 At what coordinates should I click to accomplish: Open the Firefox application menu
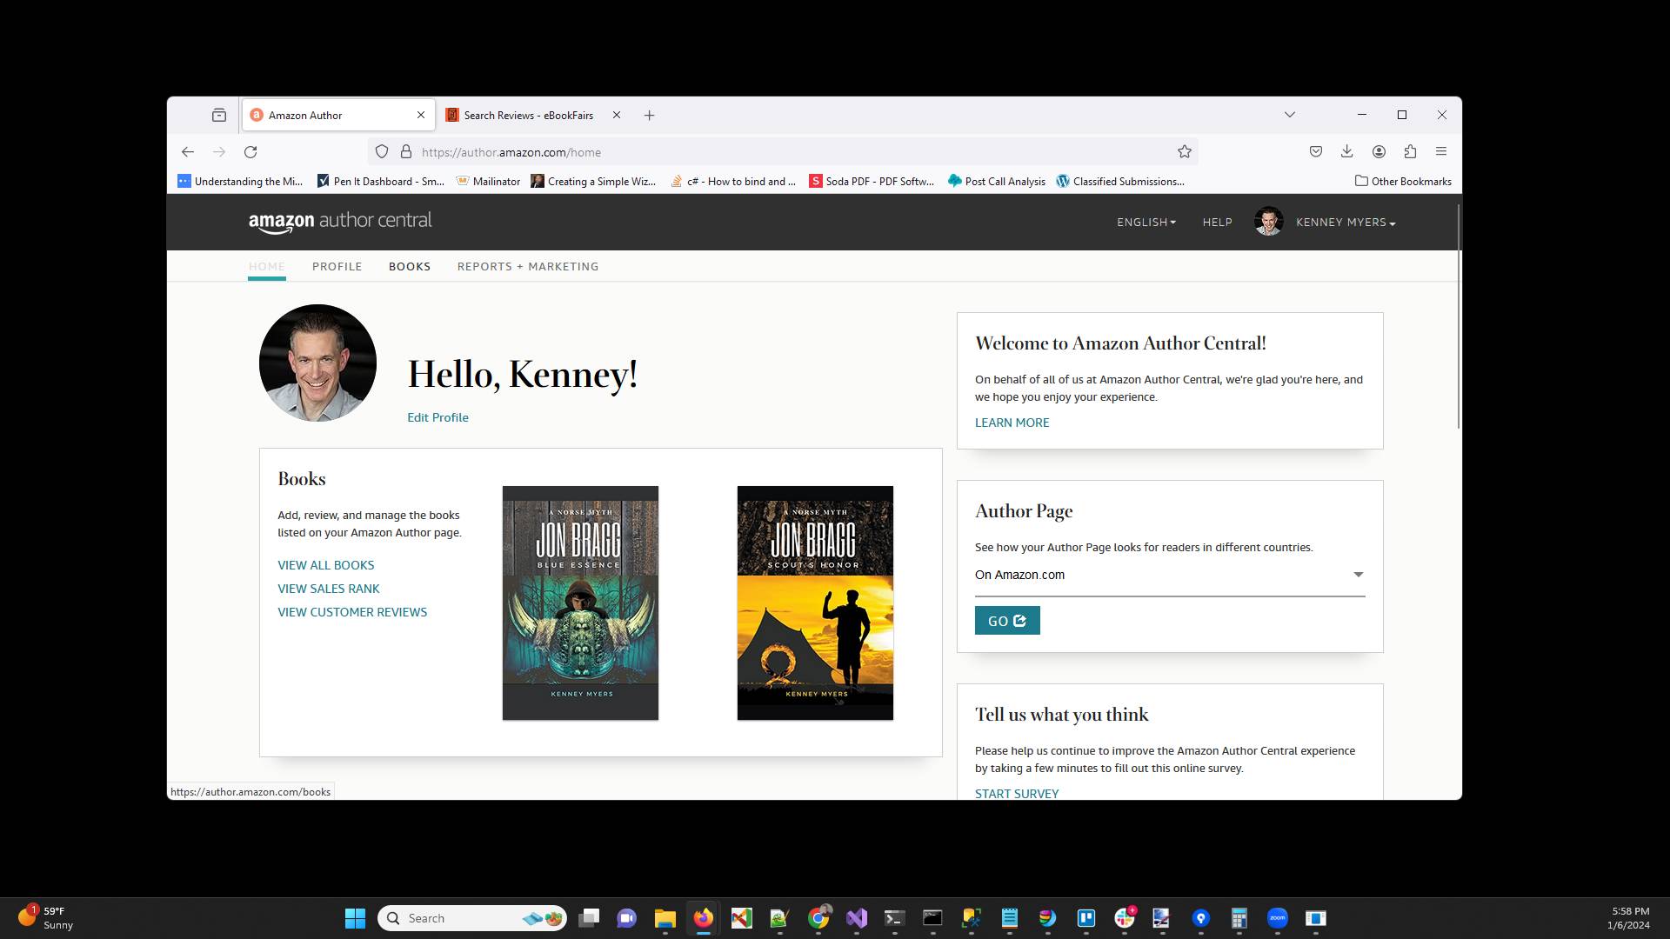coord(1441,151)
